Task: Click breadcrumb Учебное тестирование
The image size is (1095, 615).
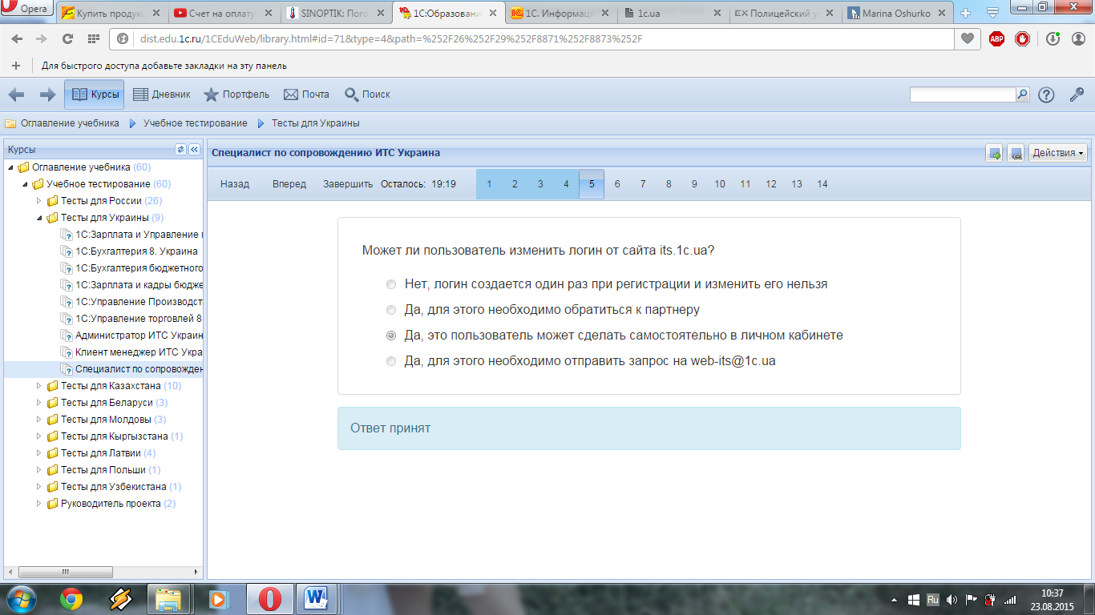Action: coord(195,123)
